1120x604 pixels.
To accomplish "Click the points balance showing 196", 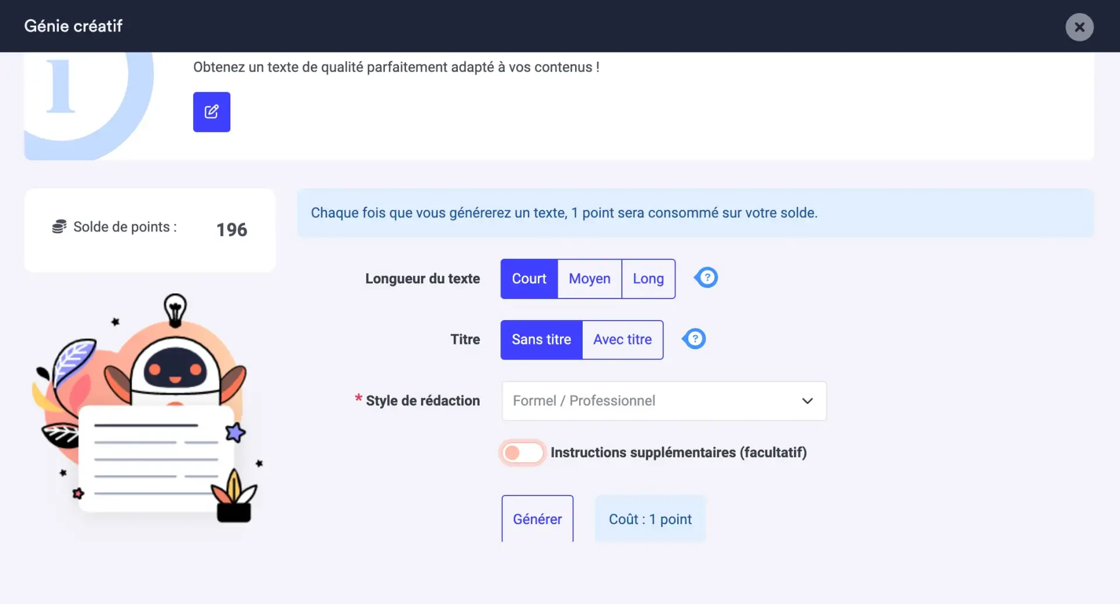I will tap(231, 229).
